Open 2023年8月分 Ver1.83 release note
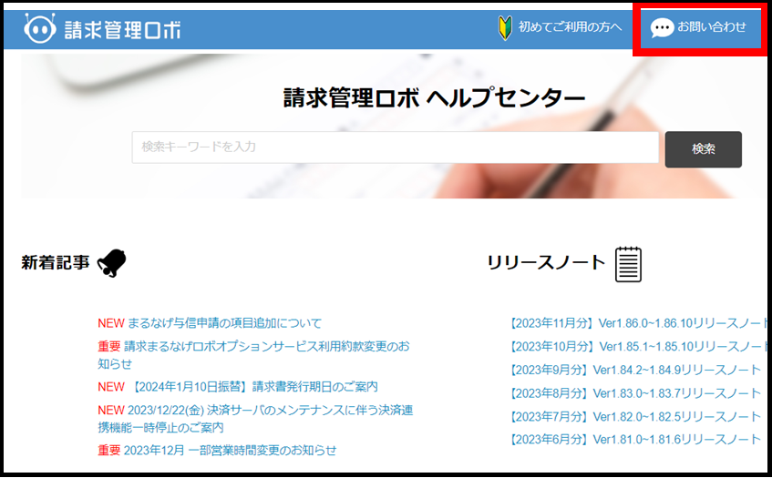 tap(634, 393)
